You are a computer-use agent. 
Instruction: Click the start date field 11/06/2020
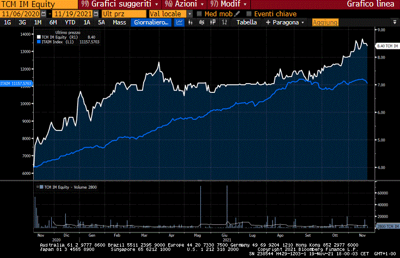pyautogui.click(x=21, y=14)
